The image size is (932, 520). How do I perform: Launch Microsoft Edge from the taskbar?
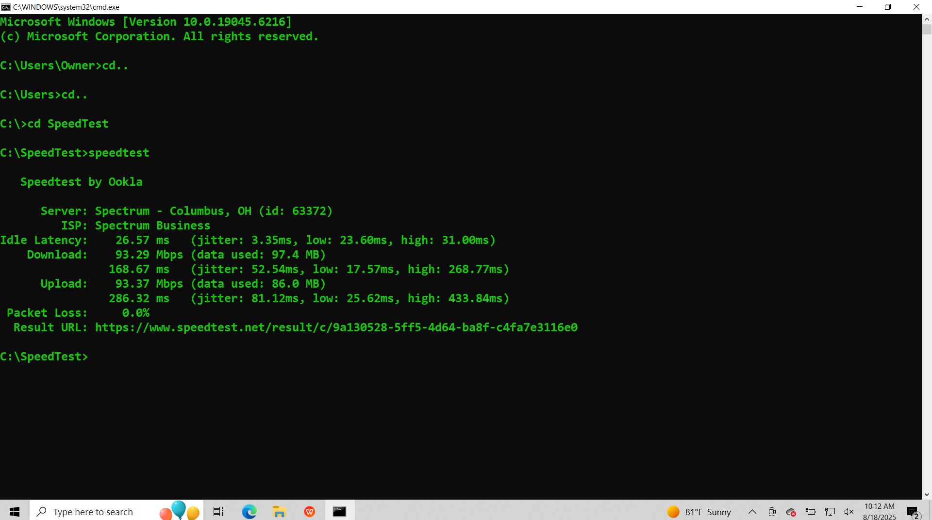[x=249, y=512]
